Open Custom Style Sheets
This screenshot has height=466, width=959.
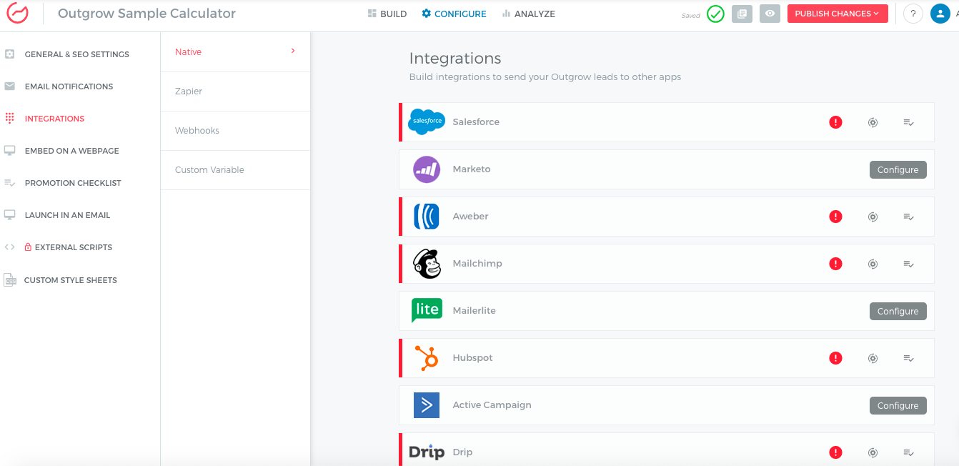tap(70, 280)
